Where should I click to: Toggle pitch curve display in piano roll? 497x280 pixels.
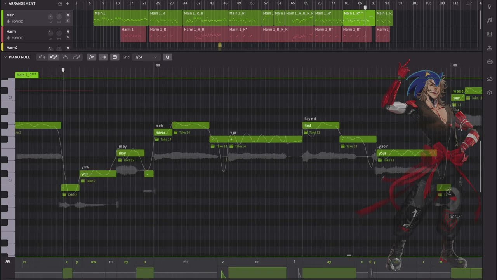[92, 57]
